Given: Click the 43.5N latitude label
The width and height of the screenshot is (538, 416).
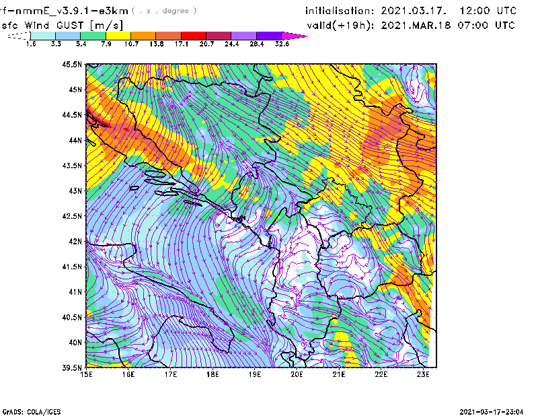Looking at the screenshot, I should [72, 166].
